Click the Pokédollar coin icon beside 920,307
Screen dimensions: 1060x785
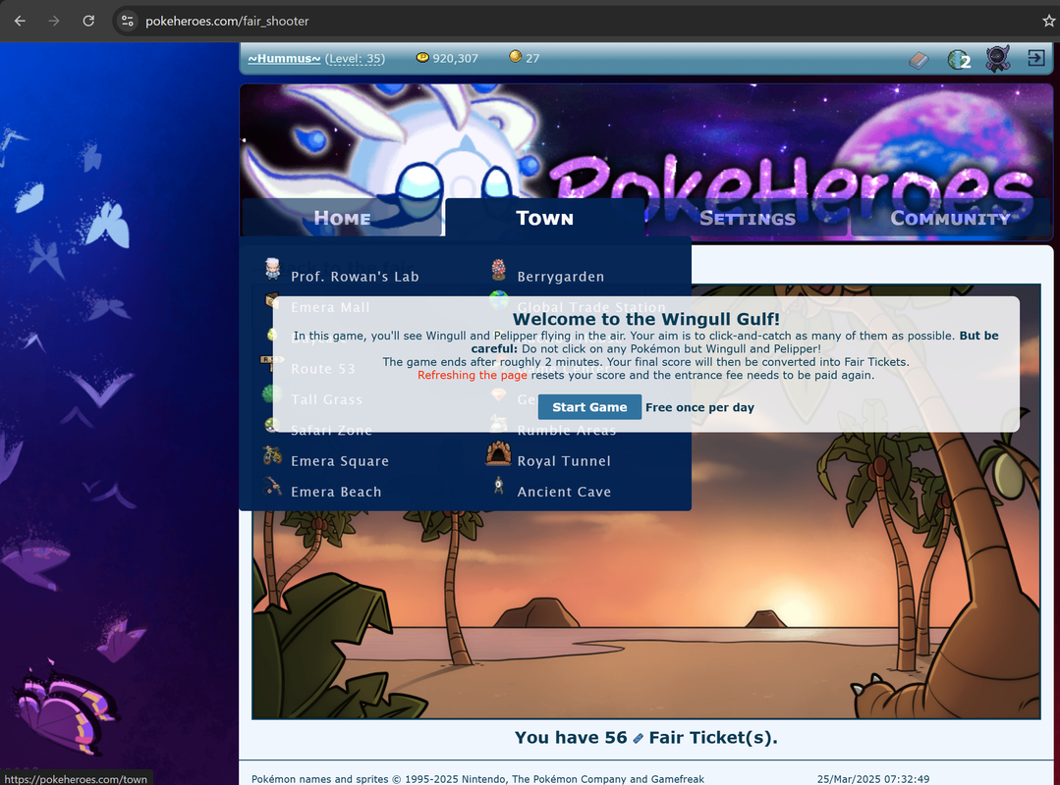click(x=422, y=57)
